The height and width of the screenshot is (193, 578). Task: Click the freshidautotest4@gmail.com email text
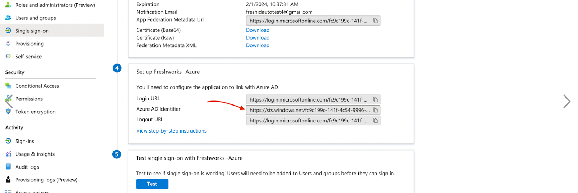(279, 12)
